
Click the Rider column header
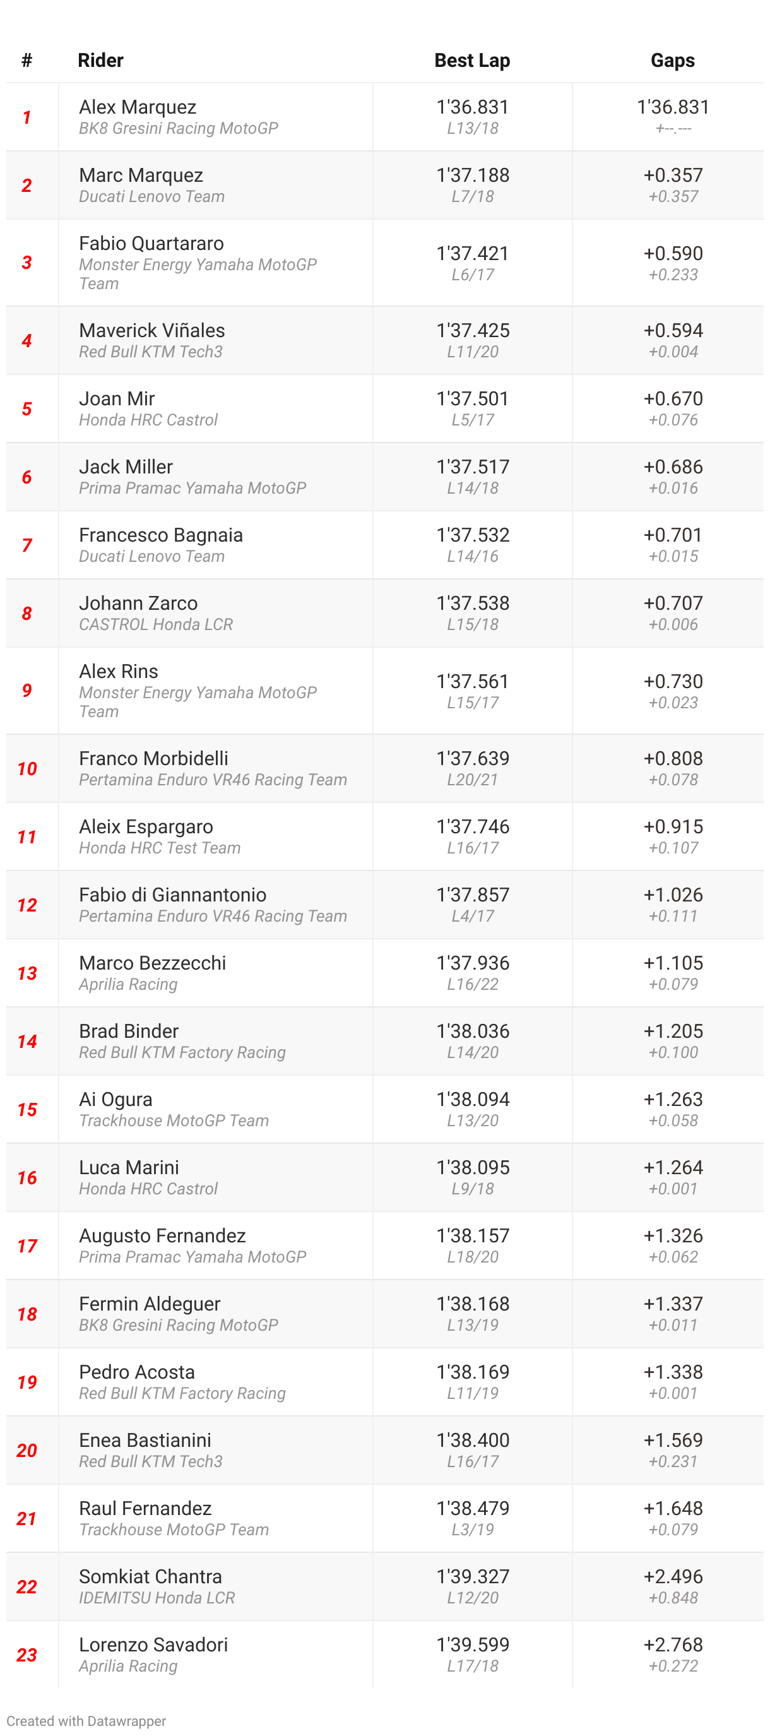click(x=100, y=61)
